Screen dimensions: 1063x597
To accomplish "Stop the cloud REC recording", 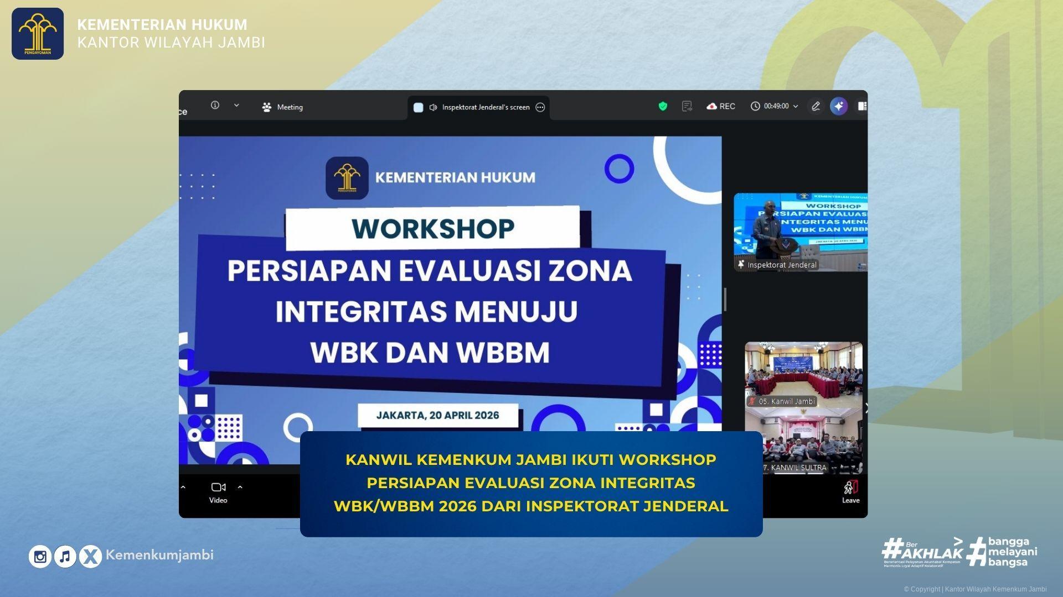I will pos(720,106).
